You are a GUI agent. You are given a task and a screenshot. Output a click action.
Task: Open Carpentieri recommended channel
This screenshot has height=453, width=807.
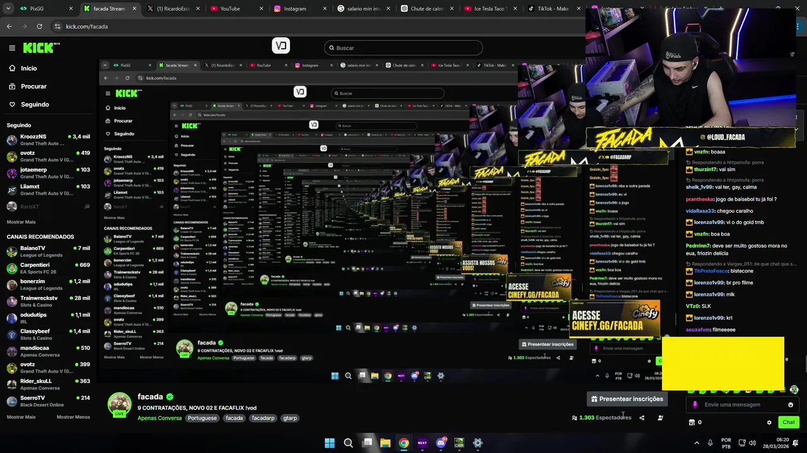[x=48, y=268]
